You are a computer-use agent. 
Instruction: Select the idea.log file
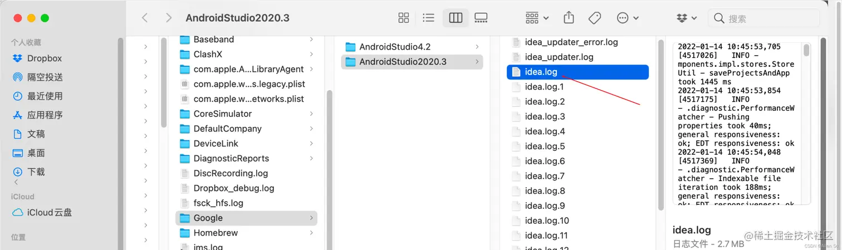577,72
